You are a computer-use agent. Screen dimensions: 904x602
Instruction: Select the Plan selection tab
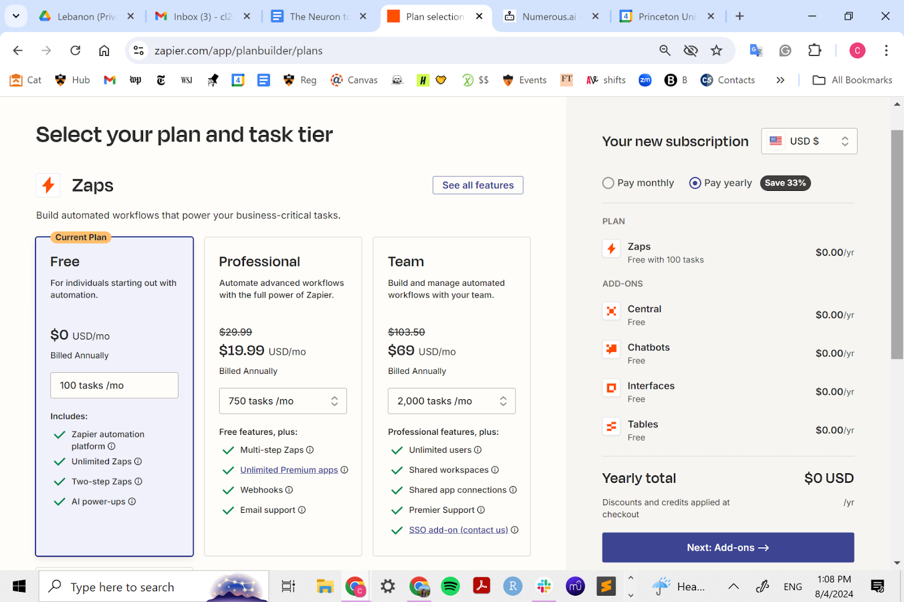[435, 16]
